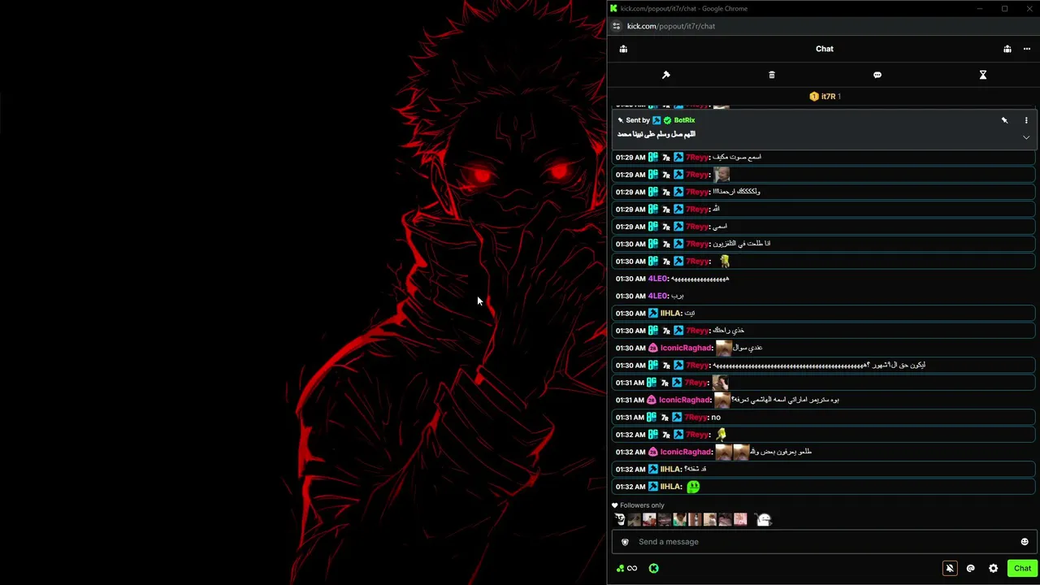
Task: Maximize the Chrome popout chat window
Action: point(1004,8)
